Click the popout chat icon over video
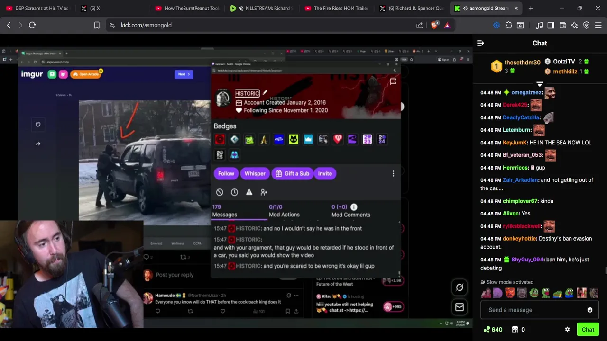Viewport: 607px width, 341px height. (460, 287)
